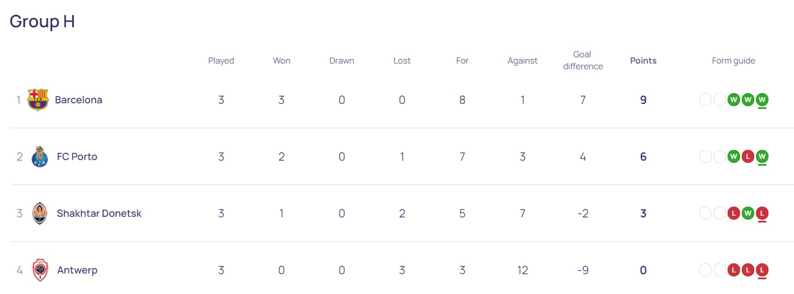Image resolution: width=794 pixels, height=294 pixels.
Task: Click the Shakhtar Donetsk club crest
Action: (39, 213)
